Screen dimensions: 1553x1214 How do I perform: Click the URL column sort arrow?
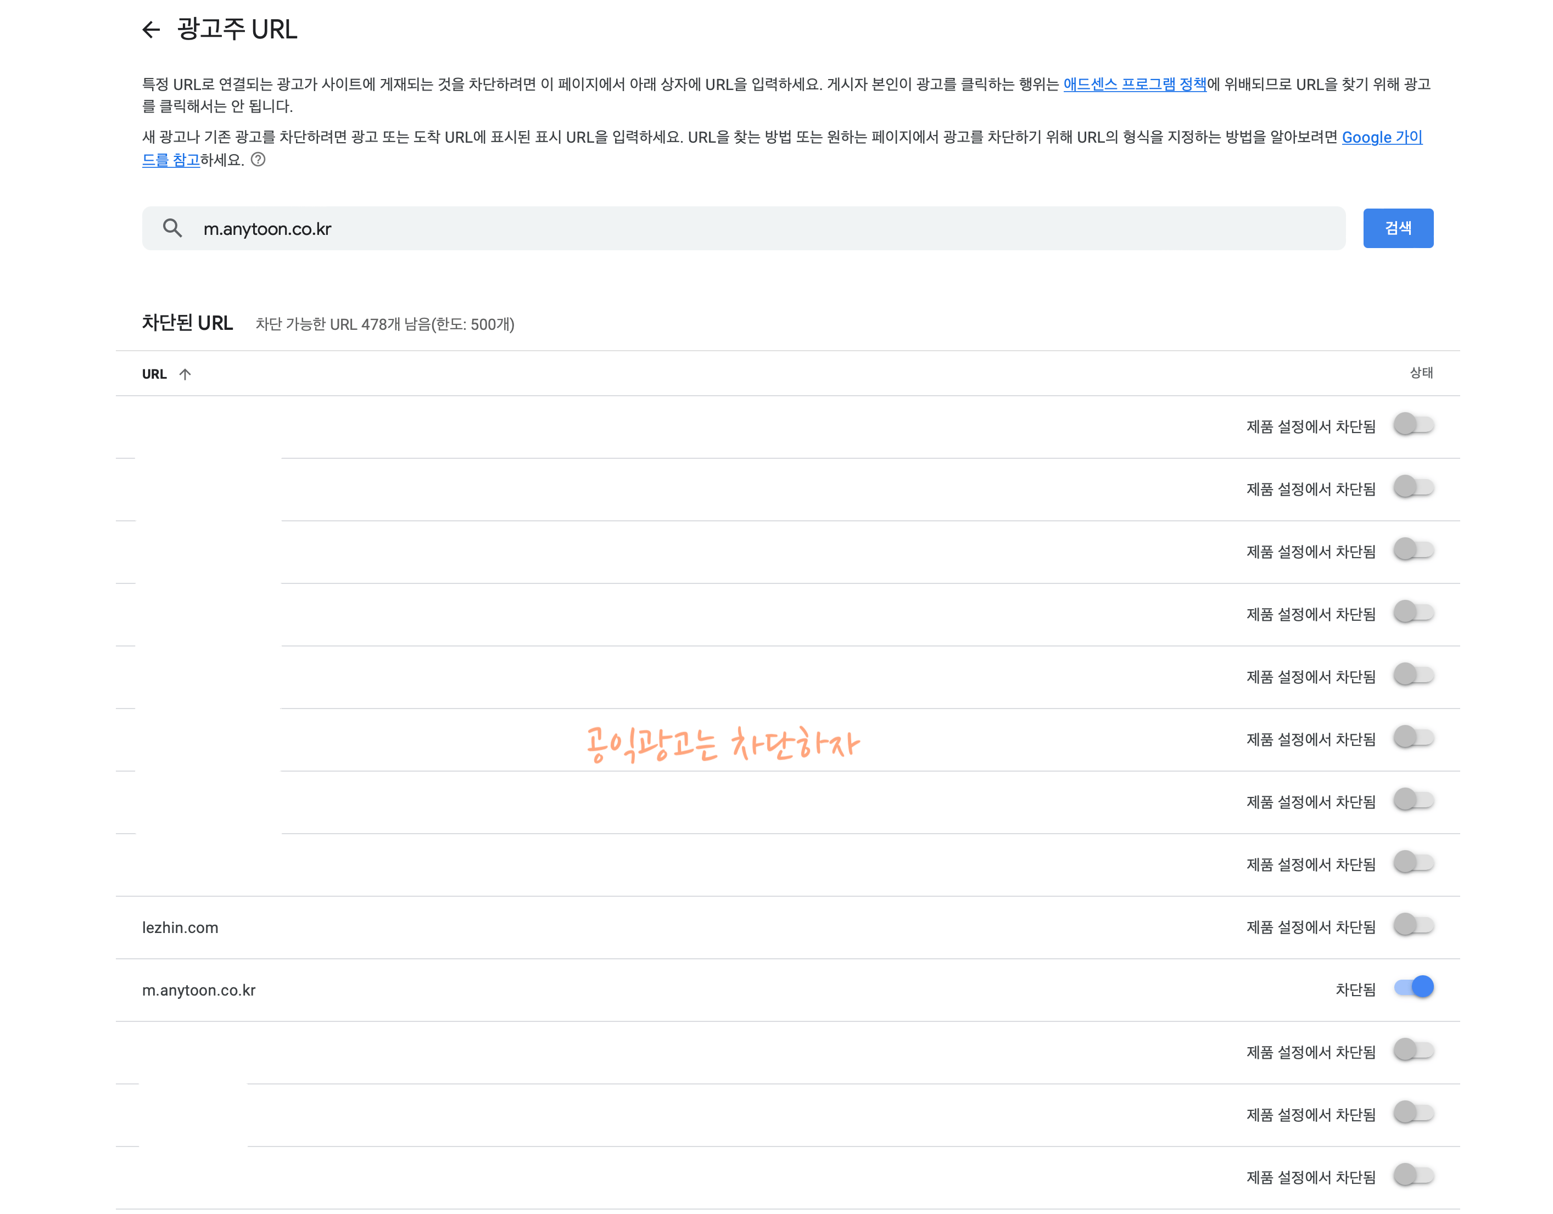point(185,375)
